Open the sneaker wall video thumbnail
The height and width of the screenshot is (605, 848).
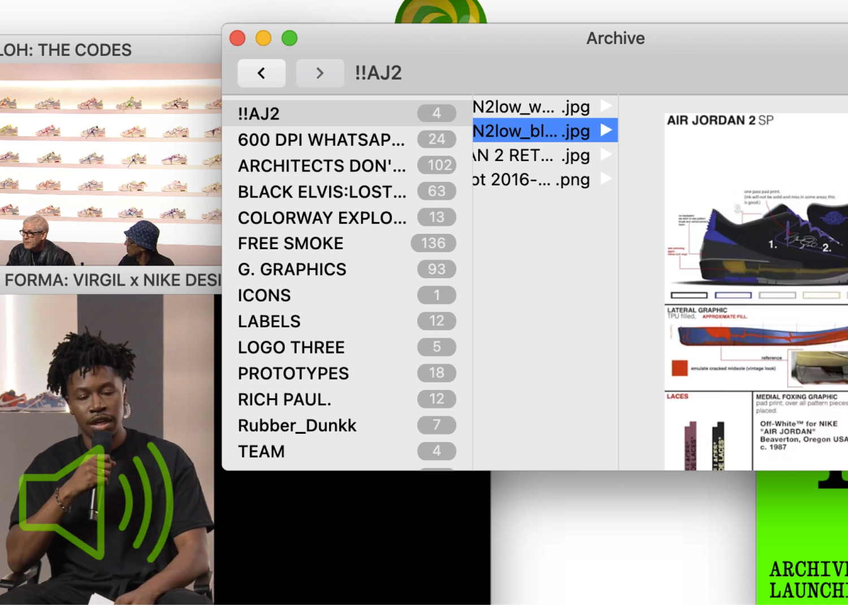click(111, 164)
